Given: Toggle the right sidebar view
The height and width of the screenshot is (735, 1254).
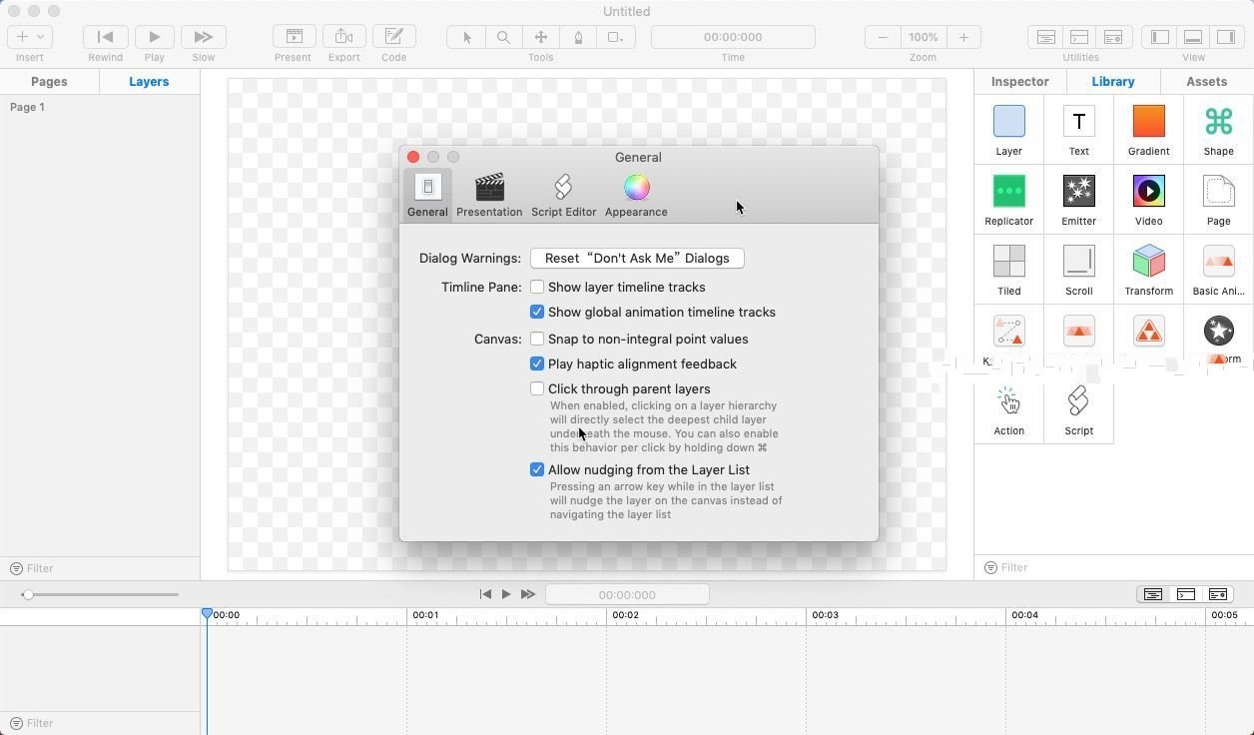Looking at the screenshot, I should (x=1226, y=37).
